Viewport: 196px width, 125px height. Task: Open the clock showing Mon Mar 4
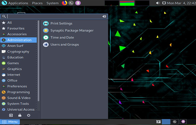[x=181, y=3]
